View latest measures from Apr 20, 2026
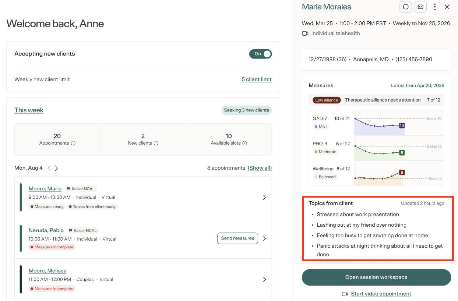Viewport: 458px width, 301px height. [418, 85]
